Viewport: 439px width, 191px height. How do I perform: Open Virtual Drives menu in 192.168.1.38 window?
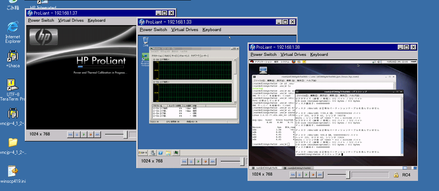293,55
